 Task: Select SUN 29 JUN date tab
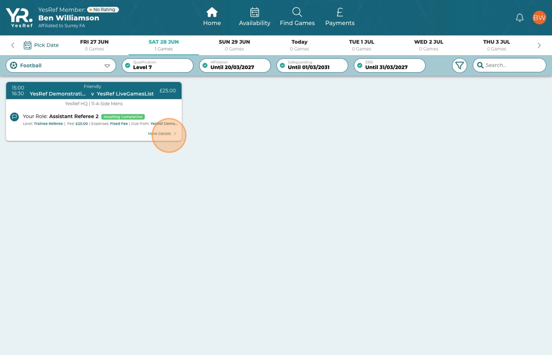pos(235,45)
